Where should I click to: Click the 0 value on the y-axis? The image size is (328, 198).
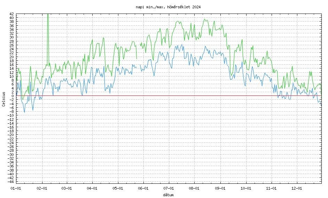[x=13, y=96]
